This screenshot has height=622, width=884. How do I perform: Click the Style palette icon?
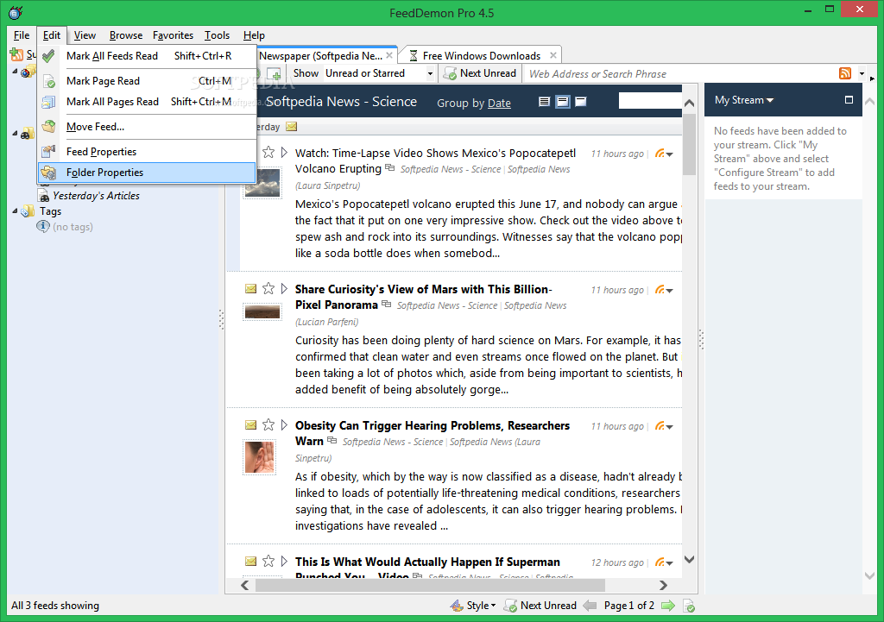(x=457, y=606)
